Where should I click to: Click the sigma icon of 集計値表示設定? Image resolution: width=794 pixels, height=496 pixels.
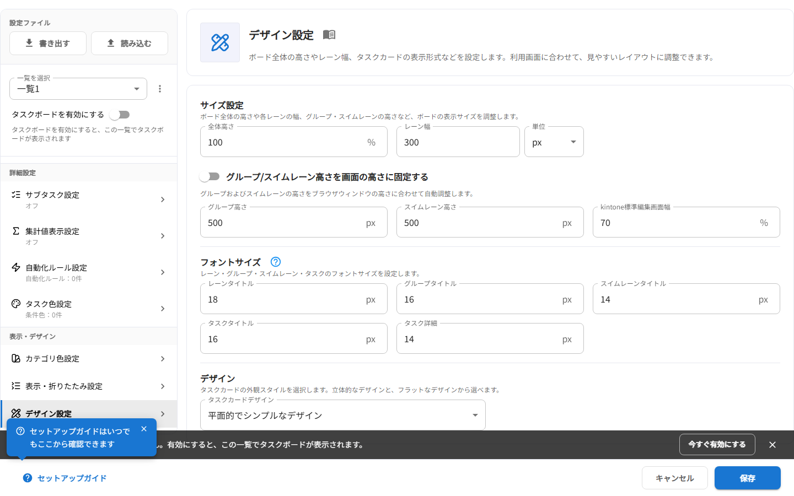pyautogui.click(x=16, y=231)
